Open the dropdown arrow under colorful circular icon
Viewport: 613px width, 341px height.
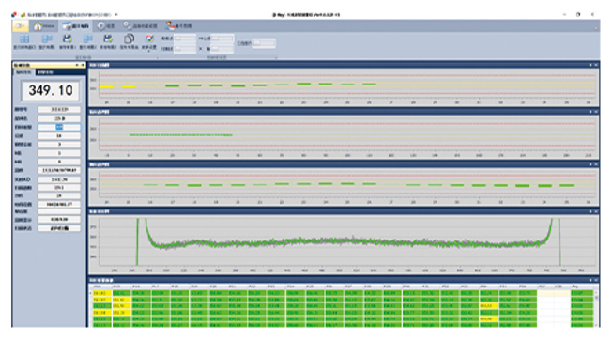149,51
